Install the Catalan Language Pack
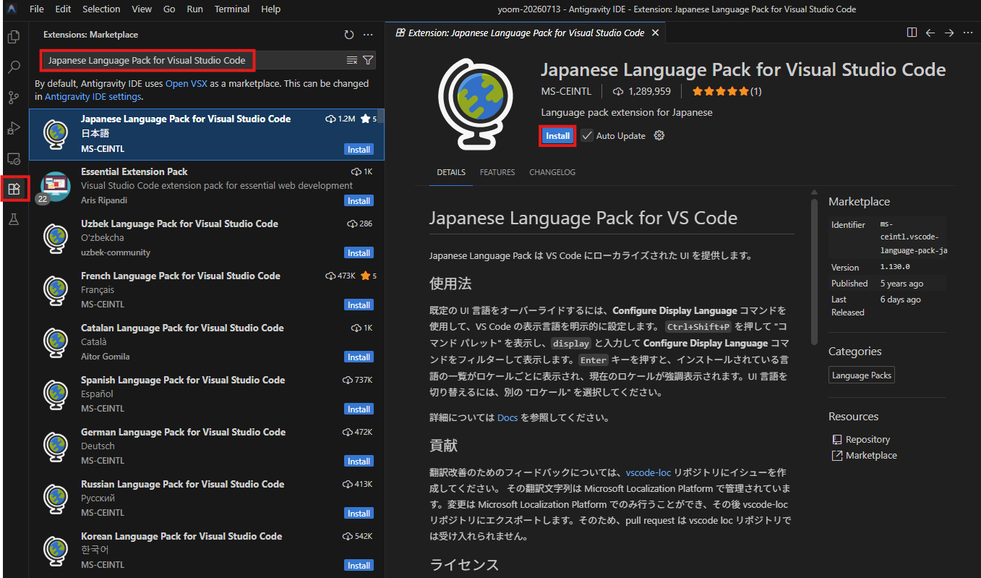Screen dimensions: 981x578 359,357
